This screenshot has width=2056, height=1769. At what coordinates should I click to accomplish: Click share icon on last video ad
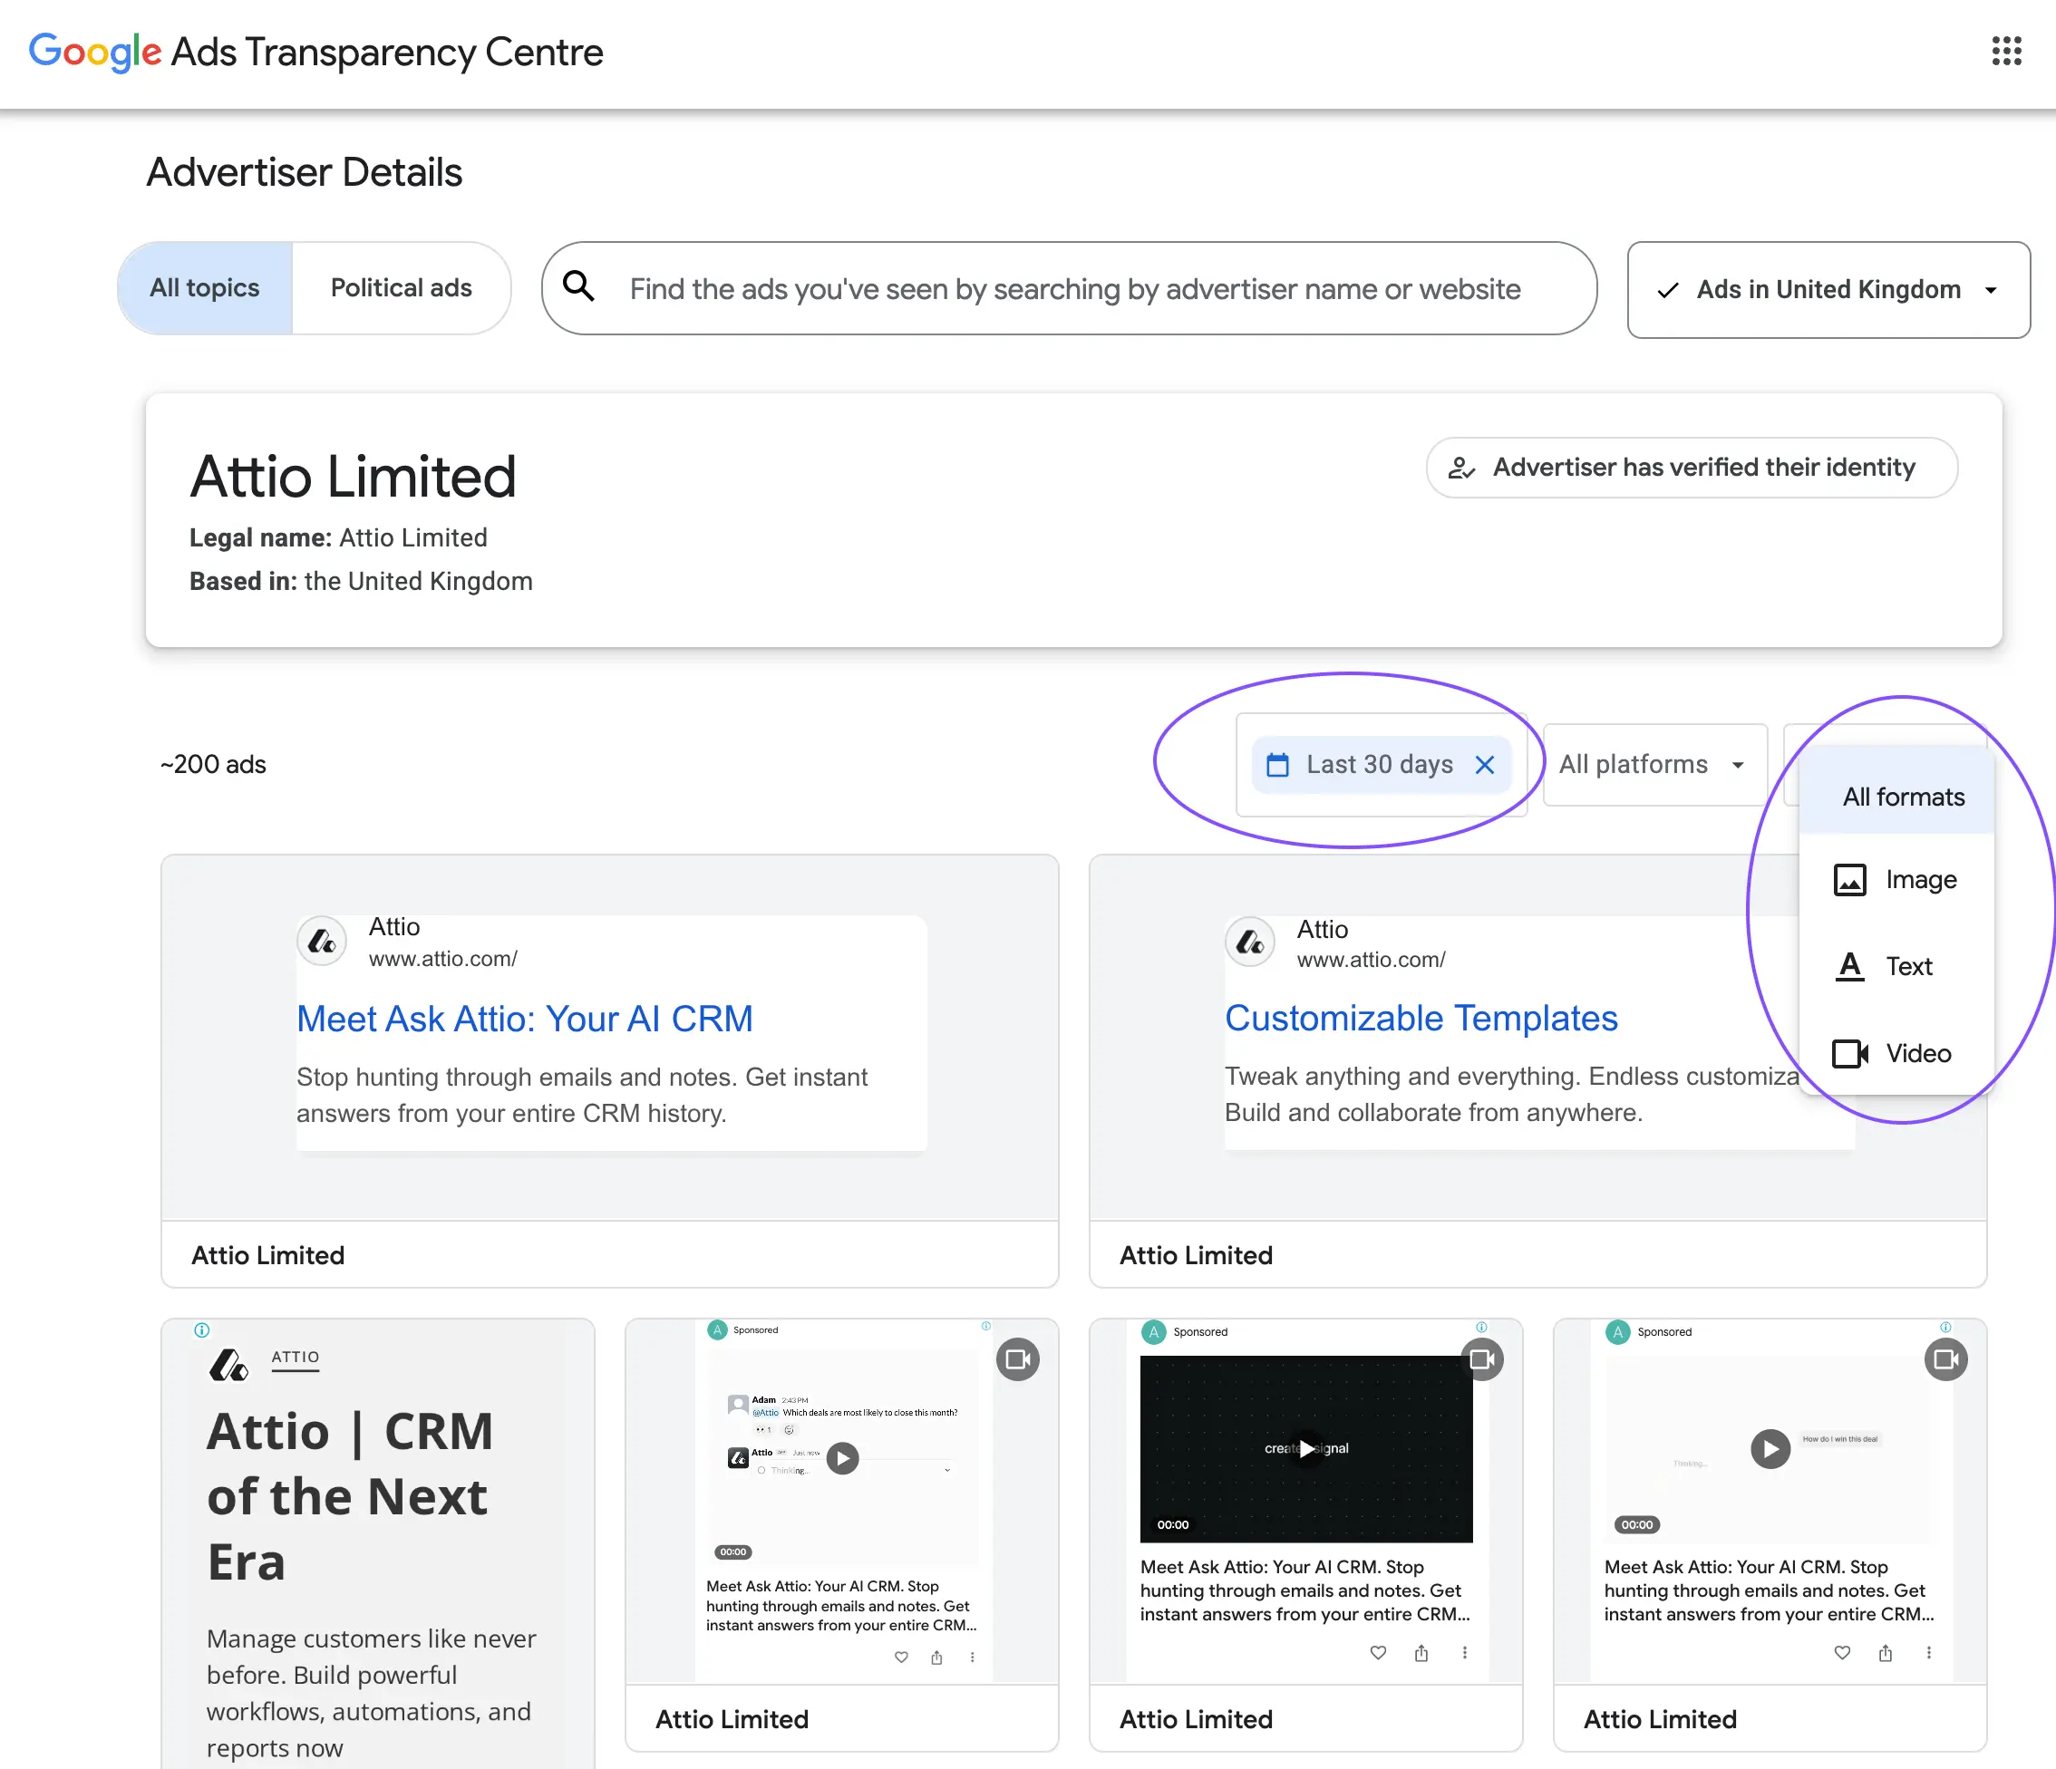click(1886, 1653)
